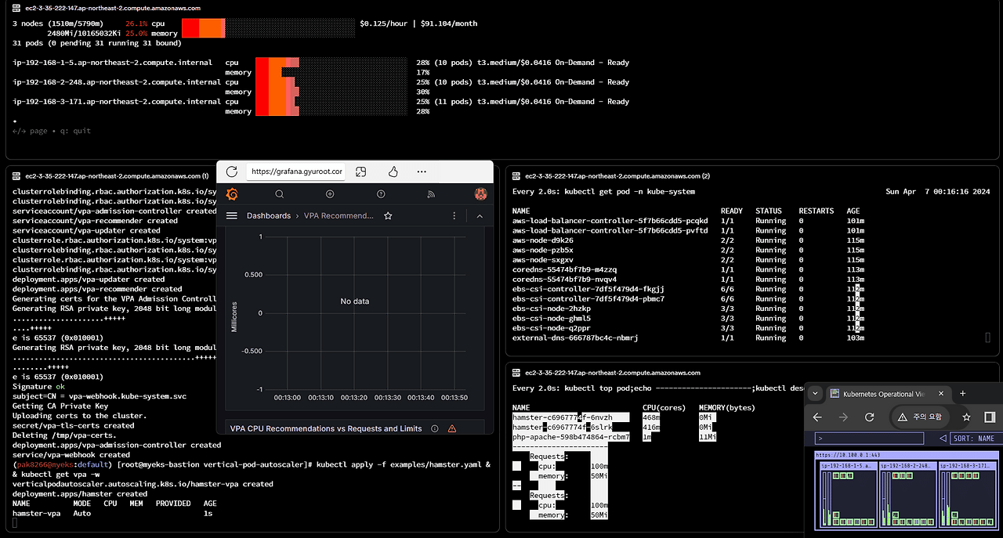Click kubectl apply -f examples/hamster.yaml command
1003x538 pixels.
[x=400, y=465]
